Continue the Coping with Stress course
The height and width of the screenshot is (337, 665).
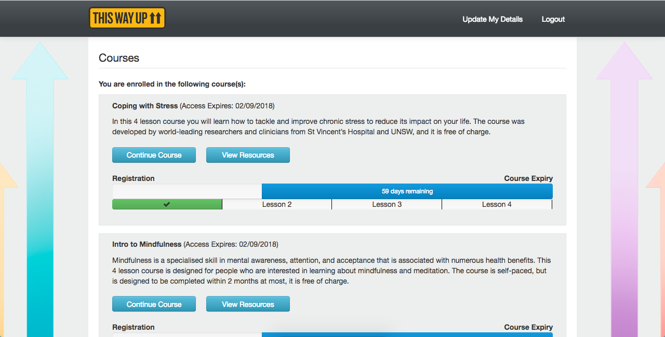click(x=154, y=155)
